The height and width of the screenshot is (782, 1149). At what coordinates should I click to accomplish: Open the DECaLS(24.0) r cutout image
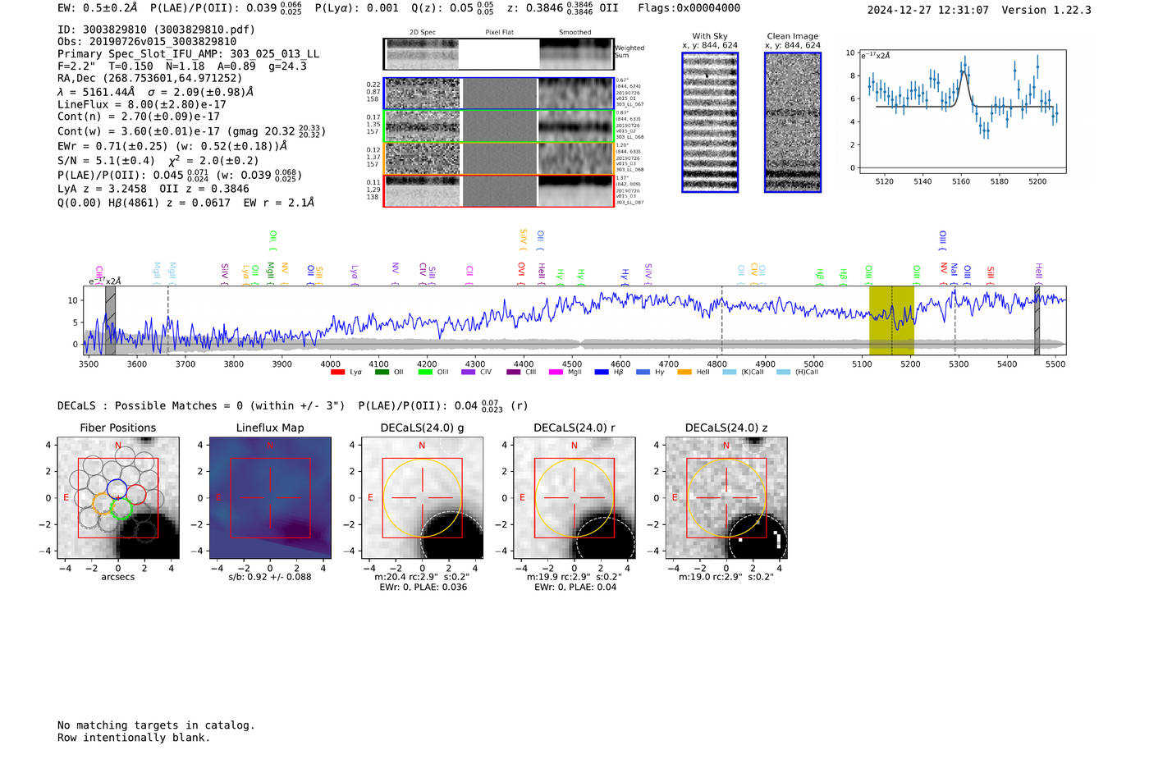574,498
